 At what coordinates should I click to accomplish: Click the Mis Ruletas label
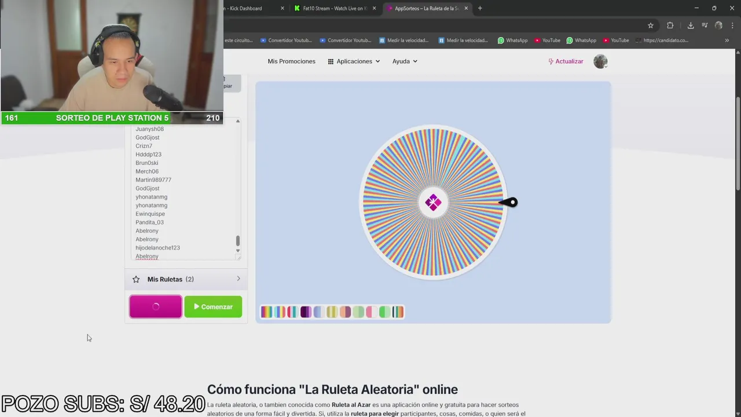point(165,279)
